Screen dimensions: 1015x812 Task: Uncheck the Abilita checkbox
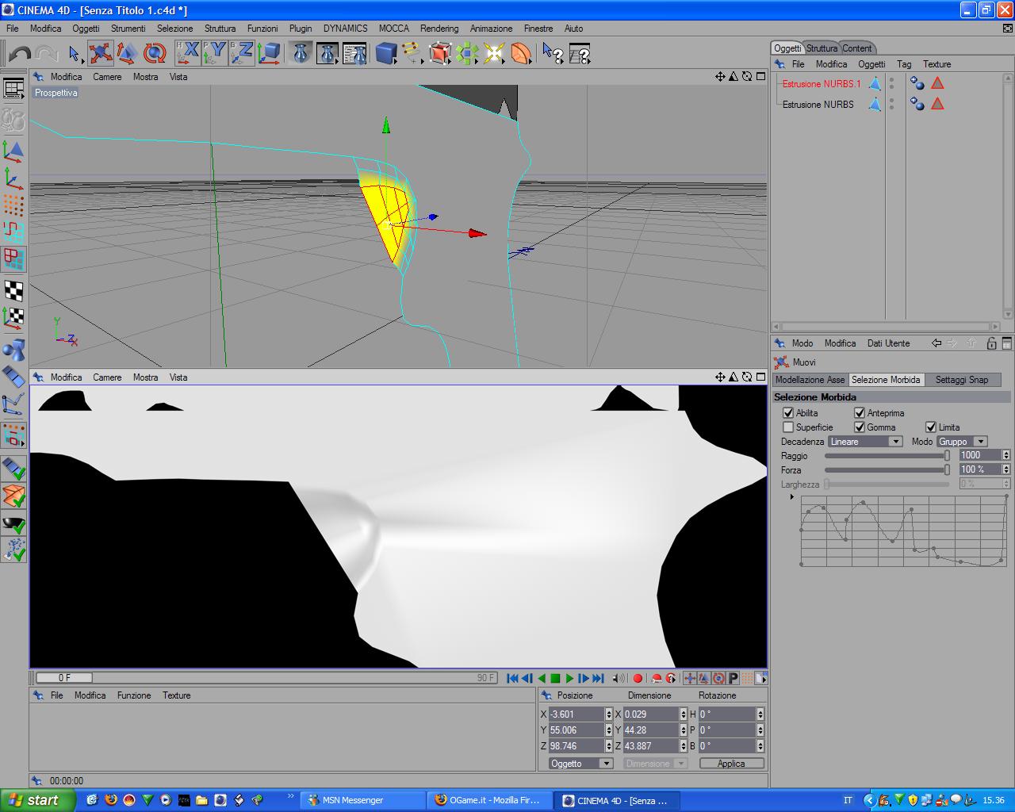(788, 412)
